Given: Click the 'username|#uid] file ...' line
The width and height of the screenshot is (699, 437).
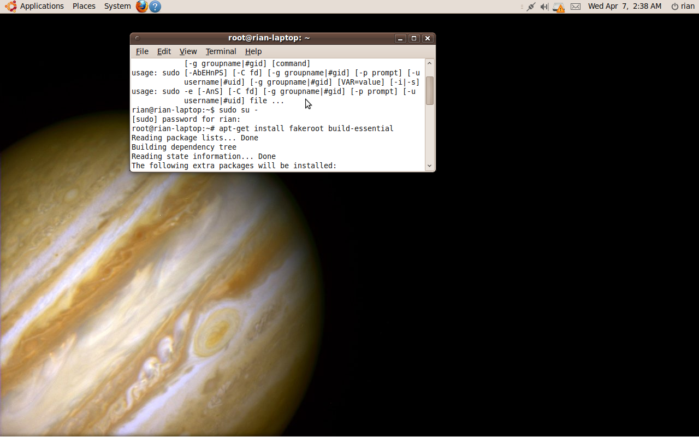Looking at the screenshot, I should [234, 101].
